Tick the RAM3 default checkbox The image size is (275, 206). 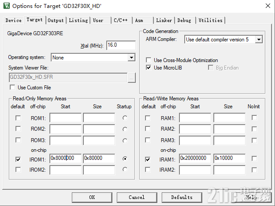point(148,140)
